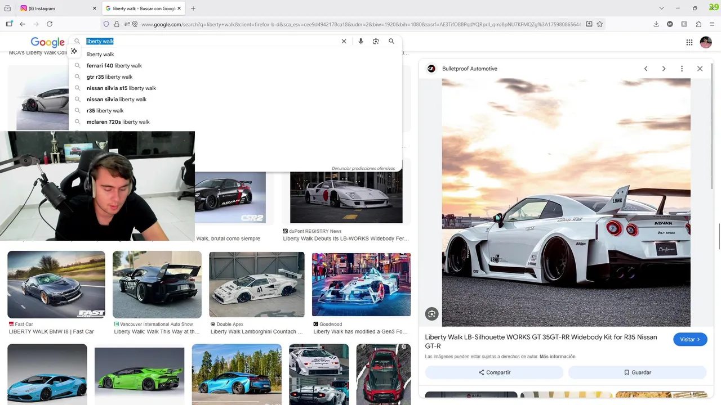Show next image in preview panel
This screenshot has width=721, height=405.
664,69
